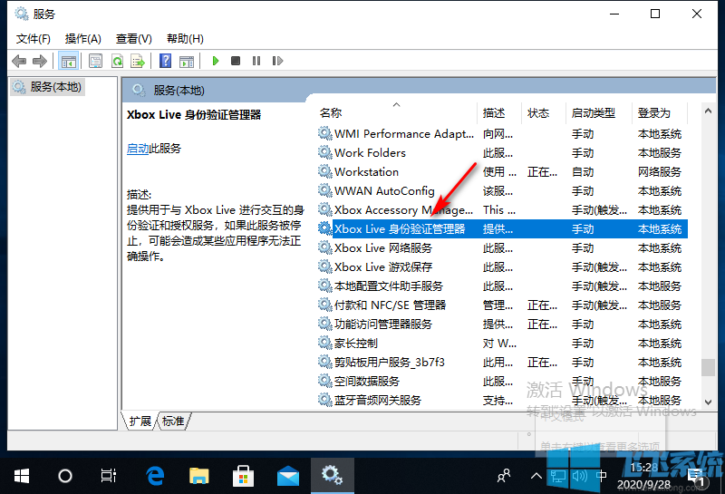
Task: Click the Refresh toolbar icon
Action: click(118, 61)
